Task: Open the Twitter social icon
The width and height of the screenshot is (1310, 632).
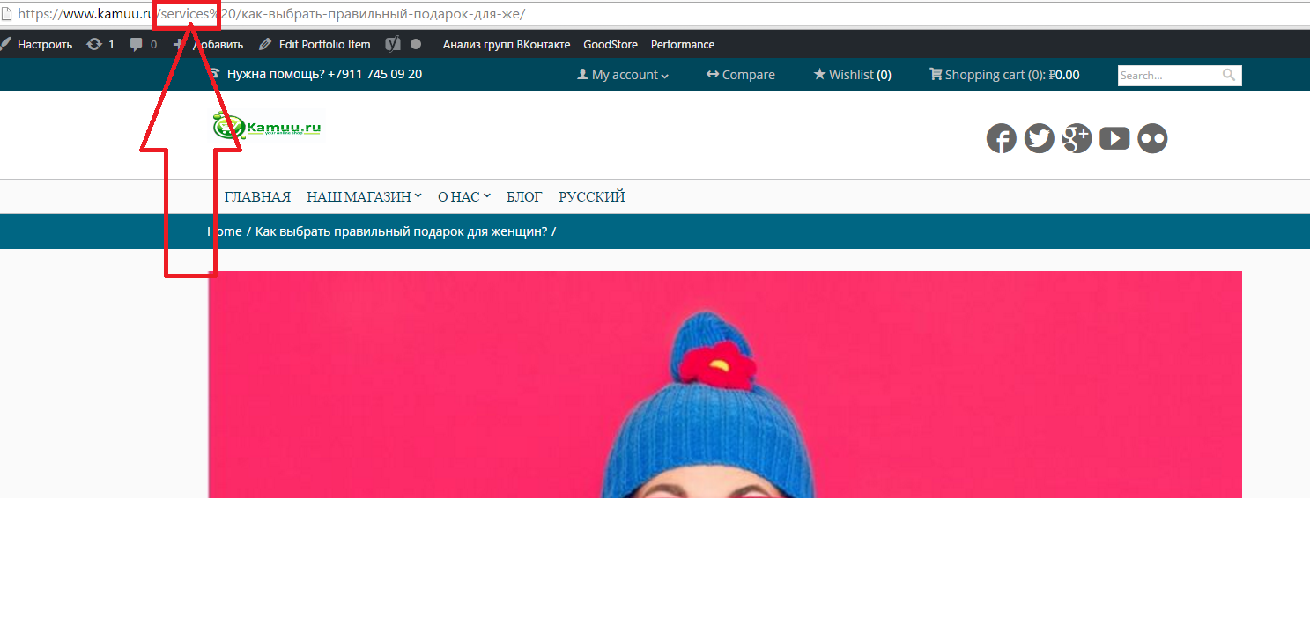Action: pyautogui.click(x=1039, y=139)
